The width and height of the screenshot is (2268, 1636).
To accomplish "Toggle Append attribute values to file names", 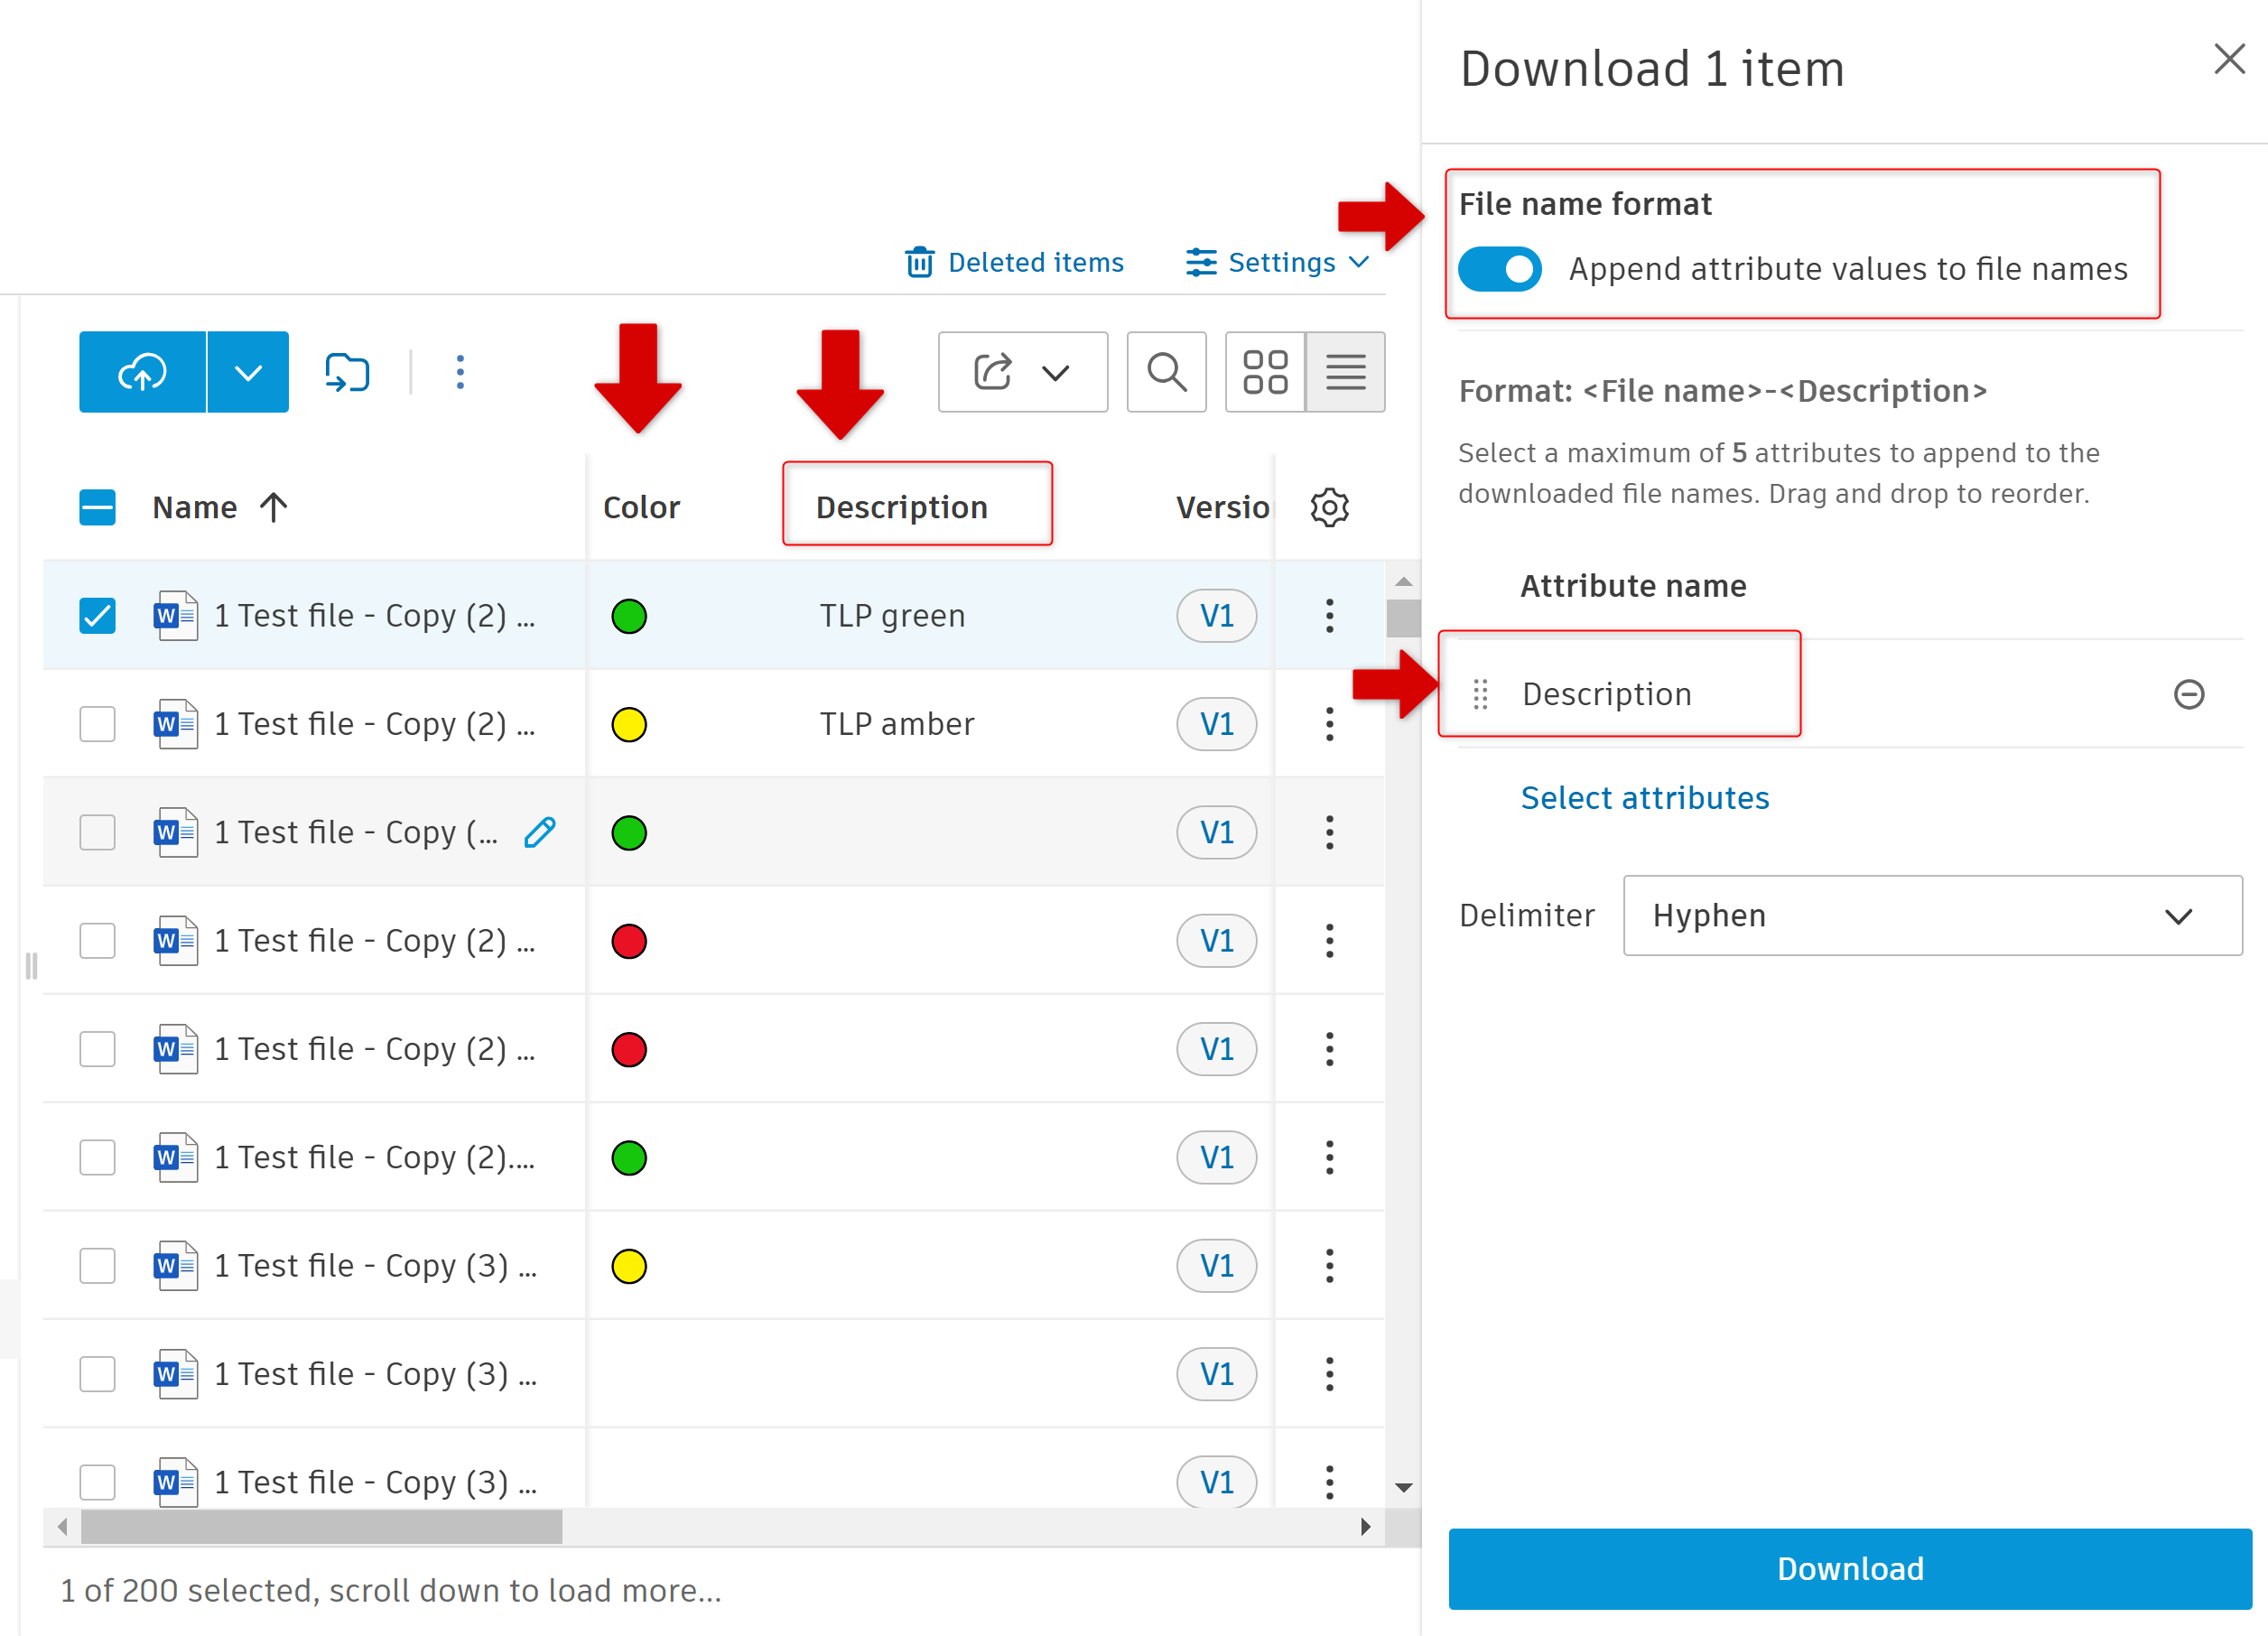I will [1500, 269].
